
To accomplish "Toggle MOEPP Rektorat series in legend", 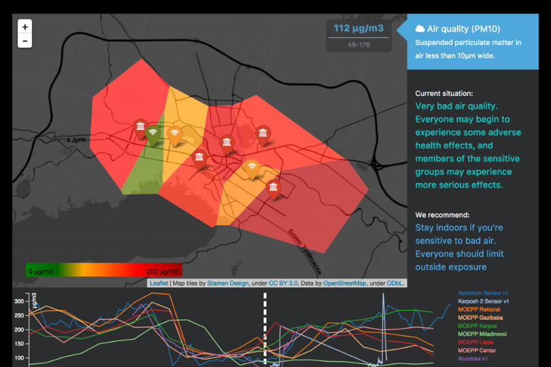I will click(x=480, y=309).
